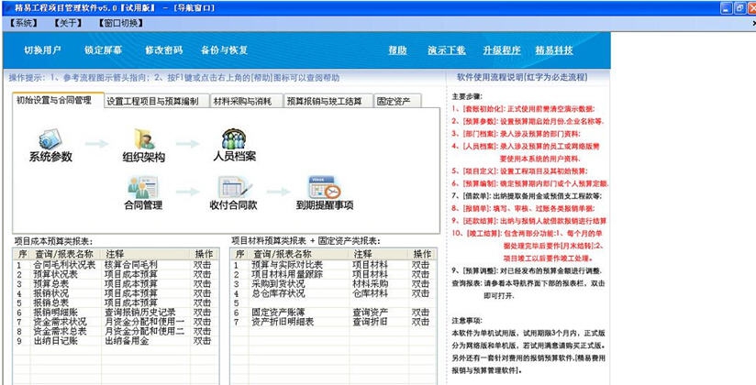Click the [借款单] step text
The image size is (756, 385).
click(527, 196)
